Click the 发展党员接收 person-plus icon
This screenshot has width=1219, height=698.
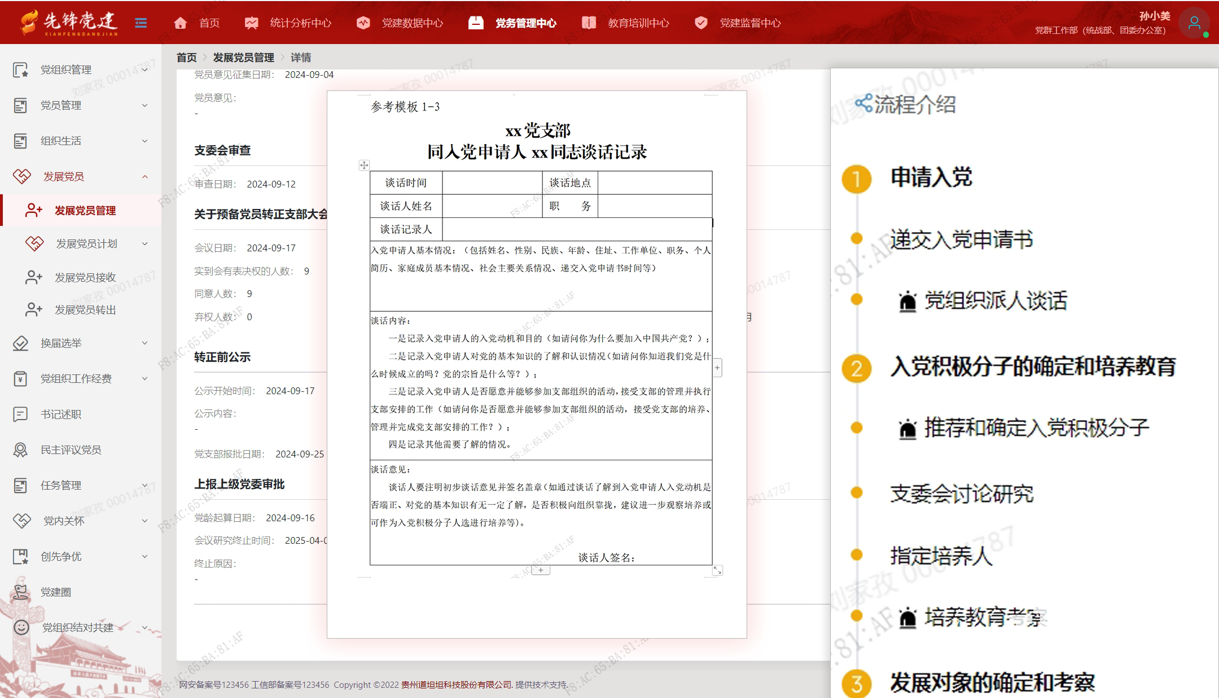click(34, 277)
